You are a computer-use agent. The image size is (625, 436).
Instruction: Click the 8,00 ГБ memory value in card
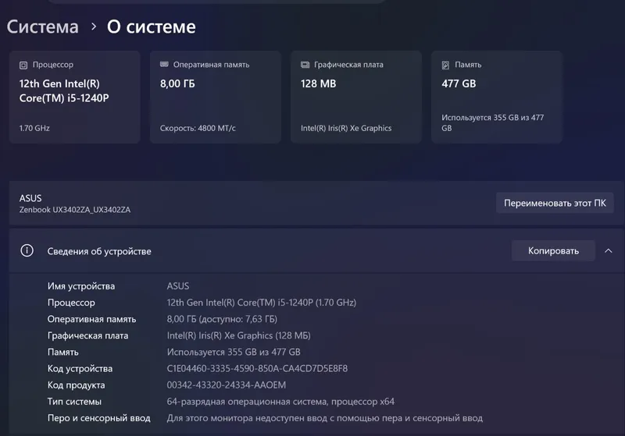[177, 83]
